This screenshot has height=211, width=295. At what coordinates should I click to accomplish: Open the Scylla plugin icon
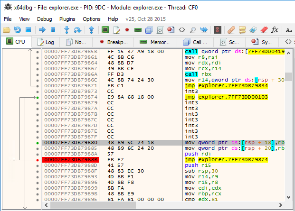point(218,30)
